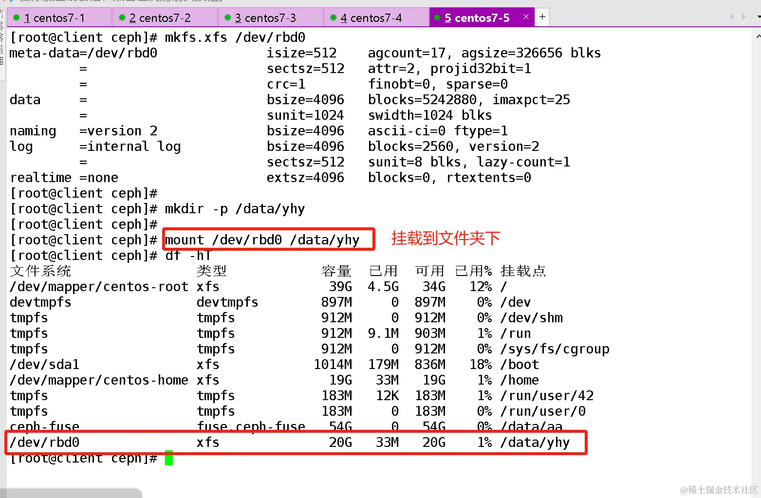Click the 'attr=2, projid32bit=1' text
761x498 pixels.
pyautogui.click(x=449, y=69)
